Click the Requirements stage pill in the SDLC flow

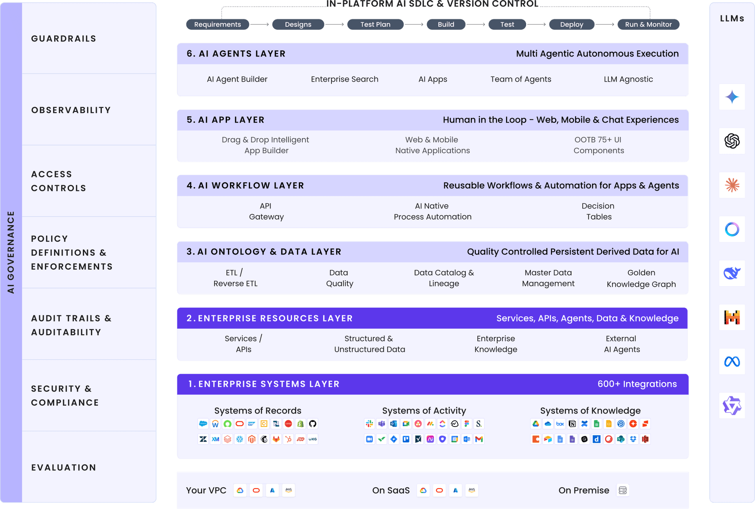(217, 24)
